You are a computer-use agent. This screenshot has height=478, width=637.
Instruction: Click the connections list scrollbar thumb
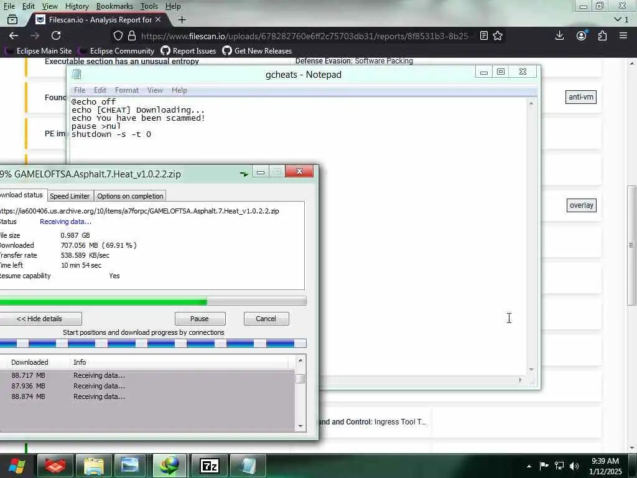click(300, 378)
